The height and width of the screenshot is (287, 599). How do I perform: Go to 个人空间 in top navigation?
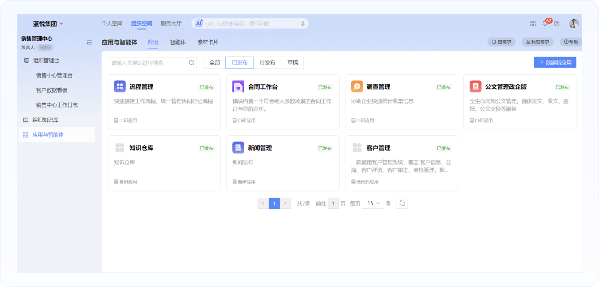(x=111, y=23)
